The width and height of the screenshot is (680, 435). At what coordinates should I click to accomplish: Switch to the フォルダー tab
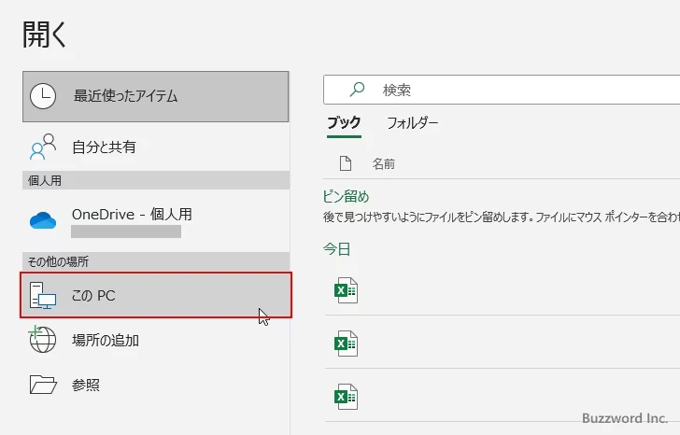click(413, 123)
